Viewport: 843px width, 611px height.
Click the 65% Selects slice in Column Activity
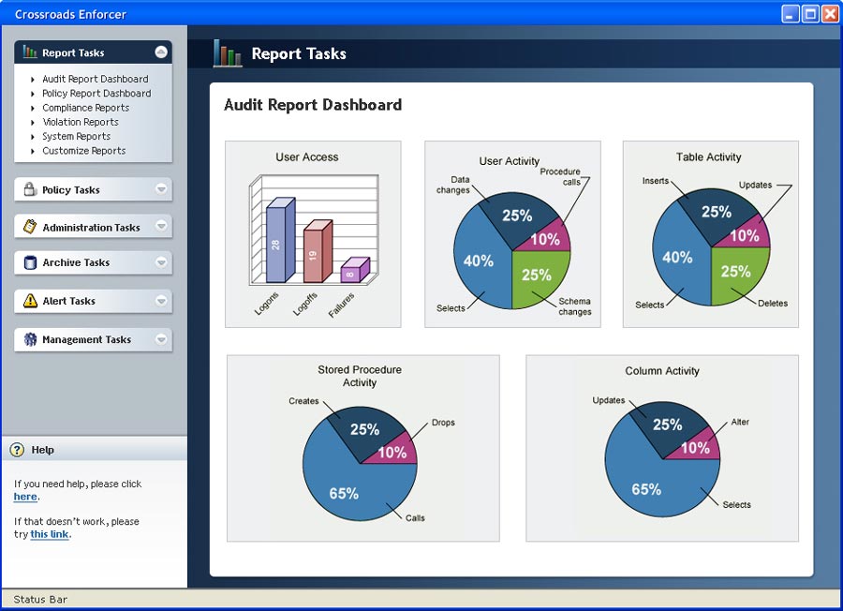[646, 488]
